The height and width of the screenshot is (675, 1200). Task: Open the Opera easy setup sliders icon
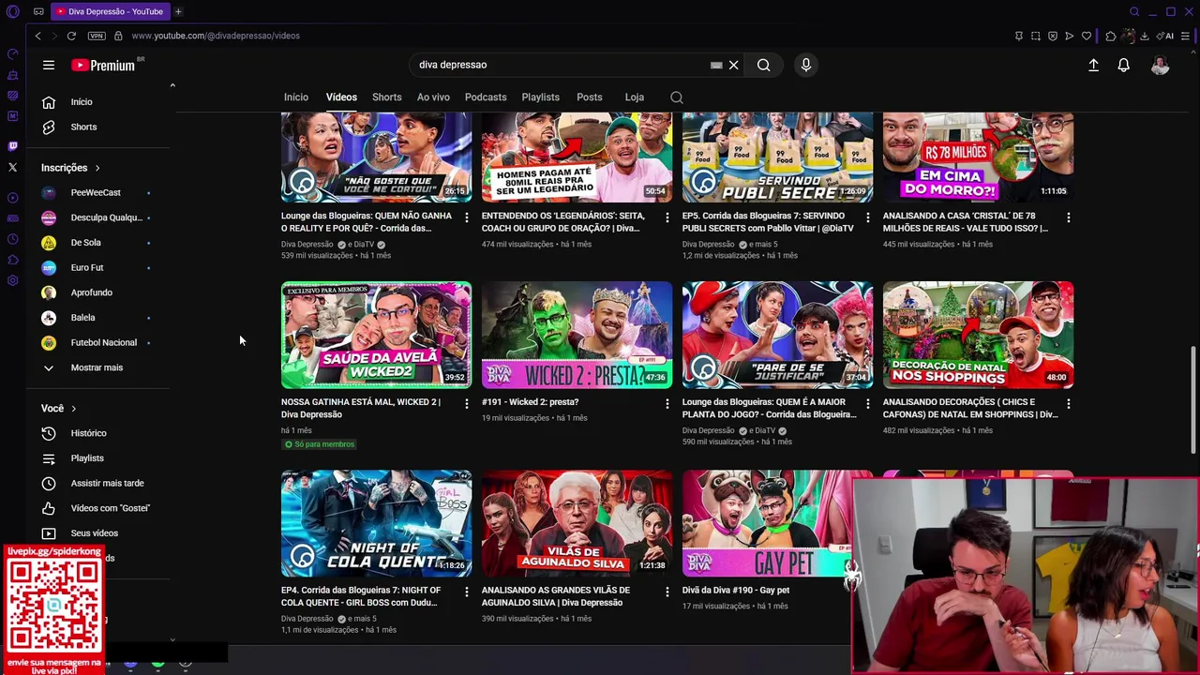pyautogui.click(x=1185, y=36)
